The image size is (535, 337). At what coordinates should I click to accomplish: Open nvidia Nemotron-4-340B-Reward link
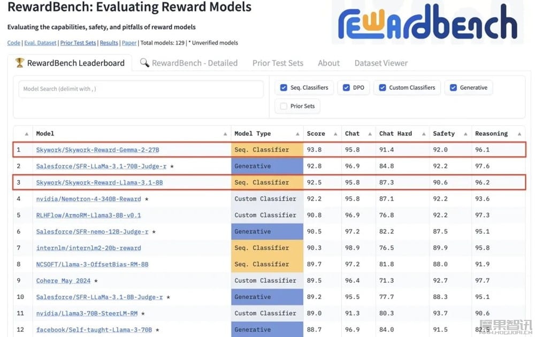point(88,199)
